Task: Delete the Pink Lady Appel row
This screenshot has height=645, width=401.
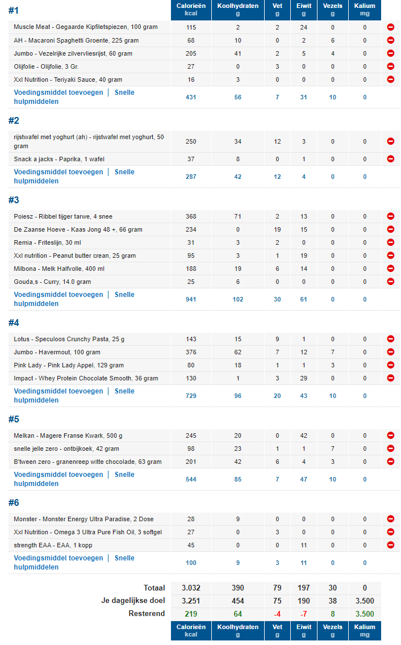Action: [x=391, y=365]
